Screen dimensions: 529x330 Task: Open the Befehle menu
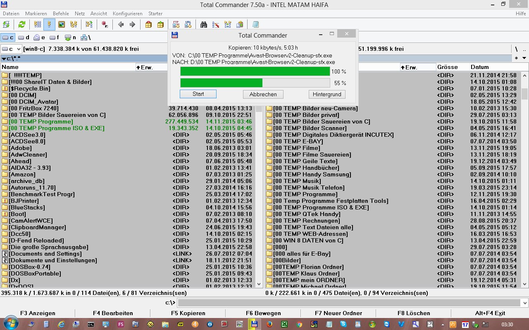pyautogui.click(x=61, y=14)
